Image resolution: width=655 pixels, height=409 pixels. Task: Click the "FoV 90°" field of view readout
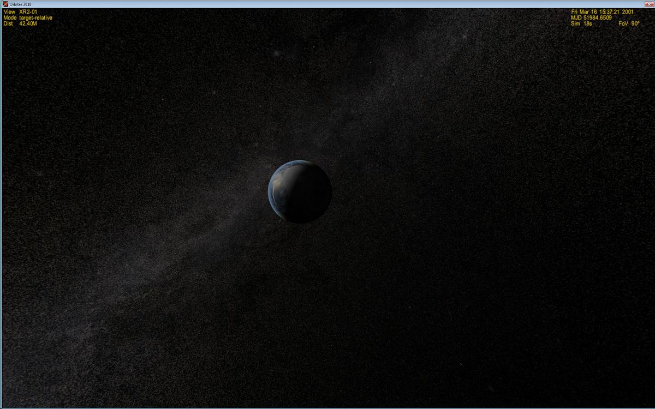point(629,23)
